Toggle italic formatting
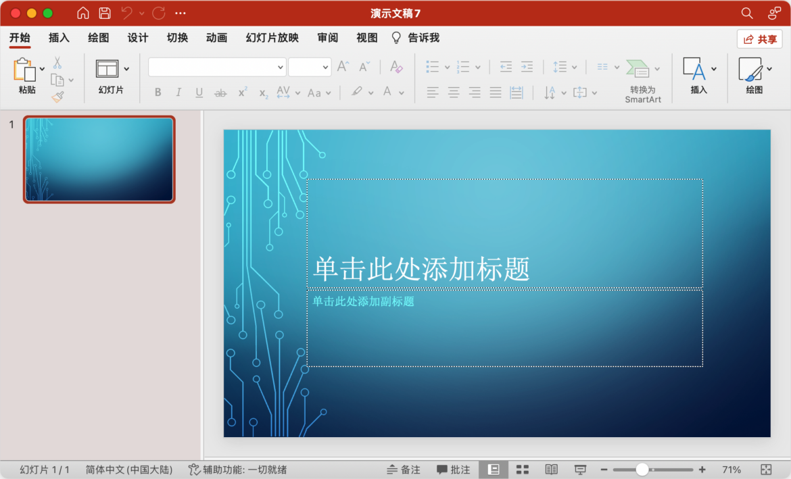The width and height of the screenshot is (791, 479). pos(178,93)
